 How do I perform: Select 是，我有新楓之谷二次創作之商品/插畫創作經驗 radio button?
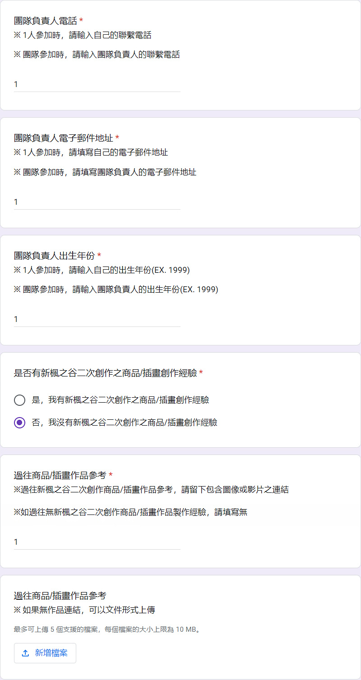[19, 400]
